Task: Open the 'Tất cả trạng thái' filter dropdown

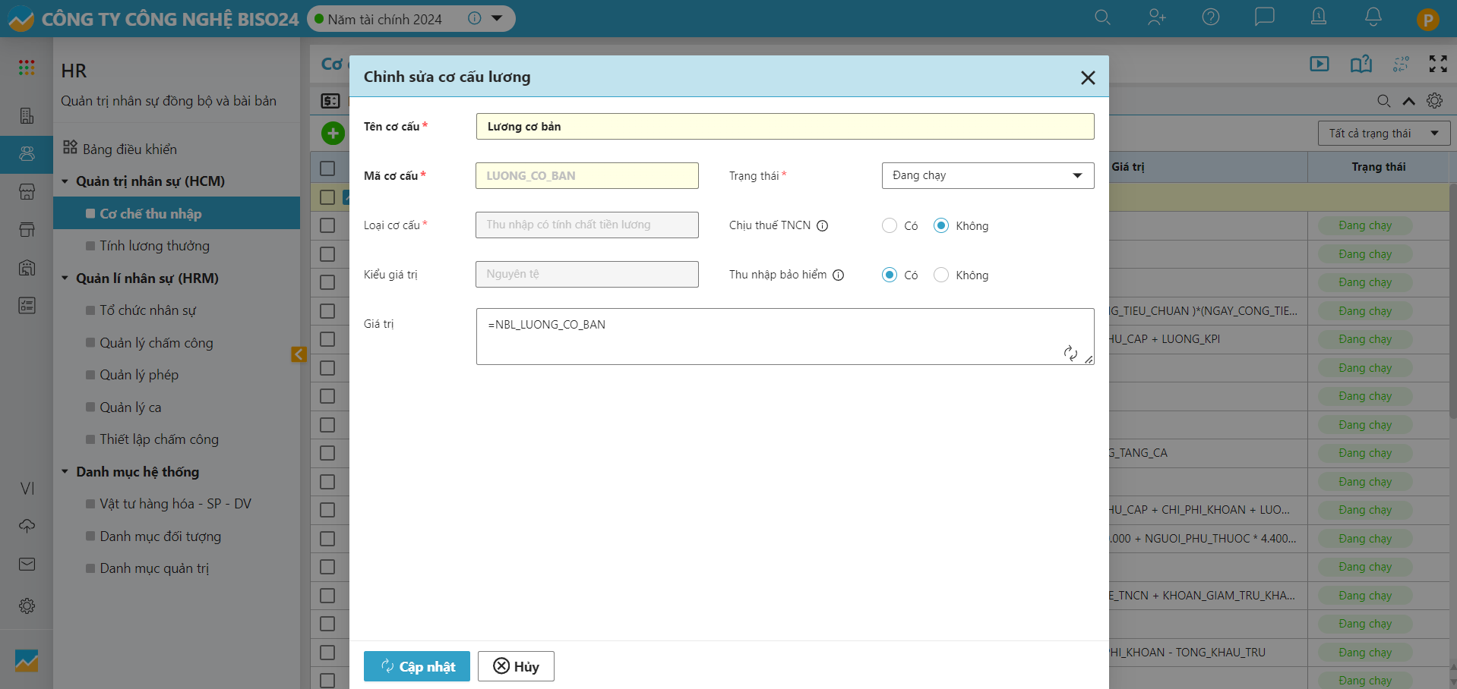Action: coord(1383,134)
